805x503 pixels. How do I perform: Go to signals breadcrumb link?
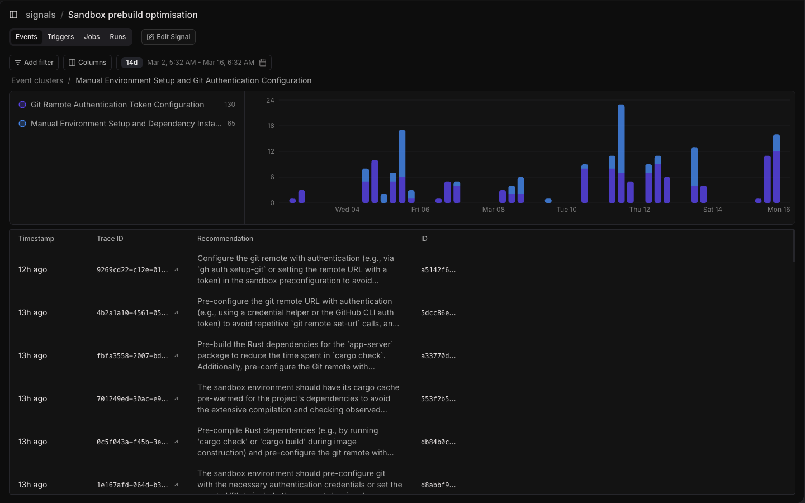tap(41, 15)
